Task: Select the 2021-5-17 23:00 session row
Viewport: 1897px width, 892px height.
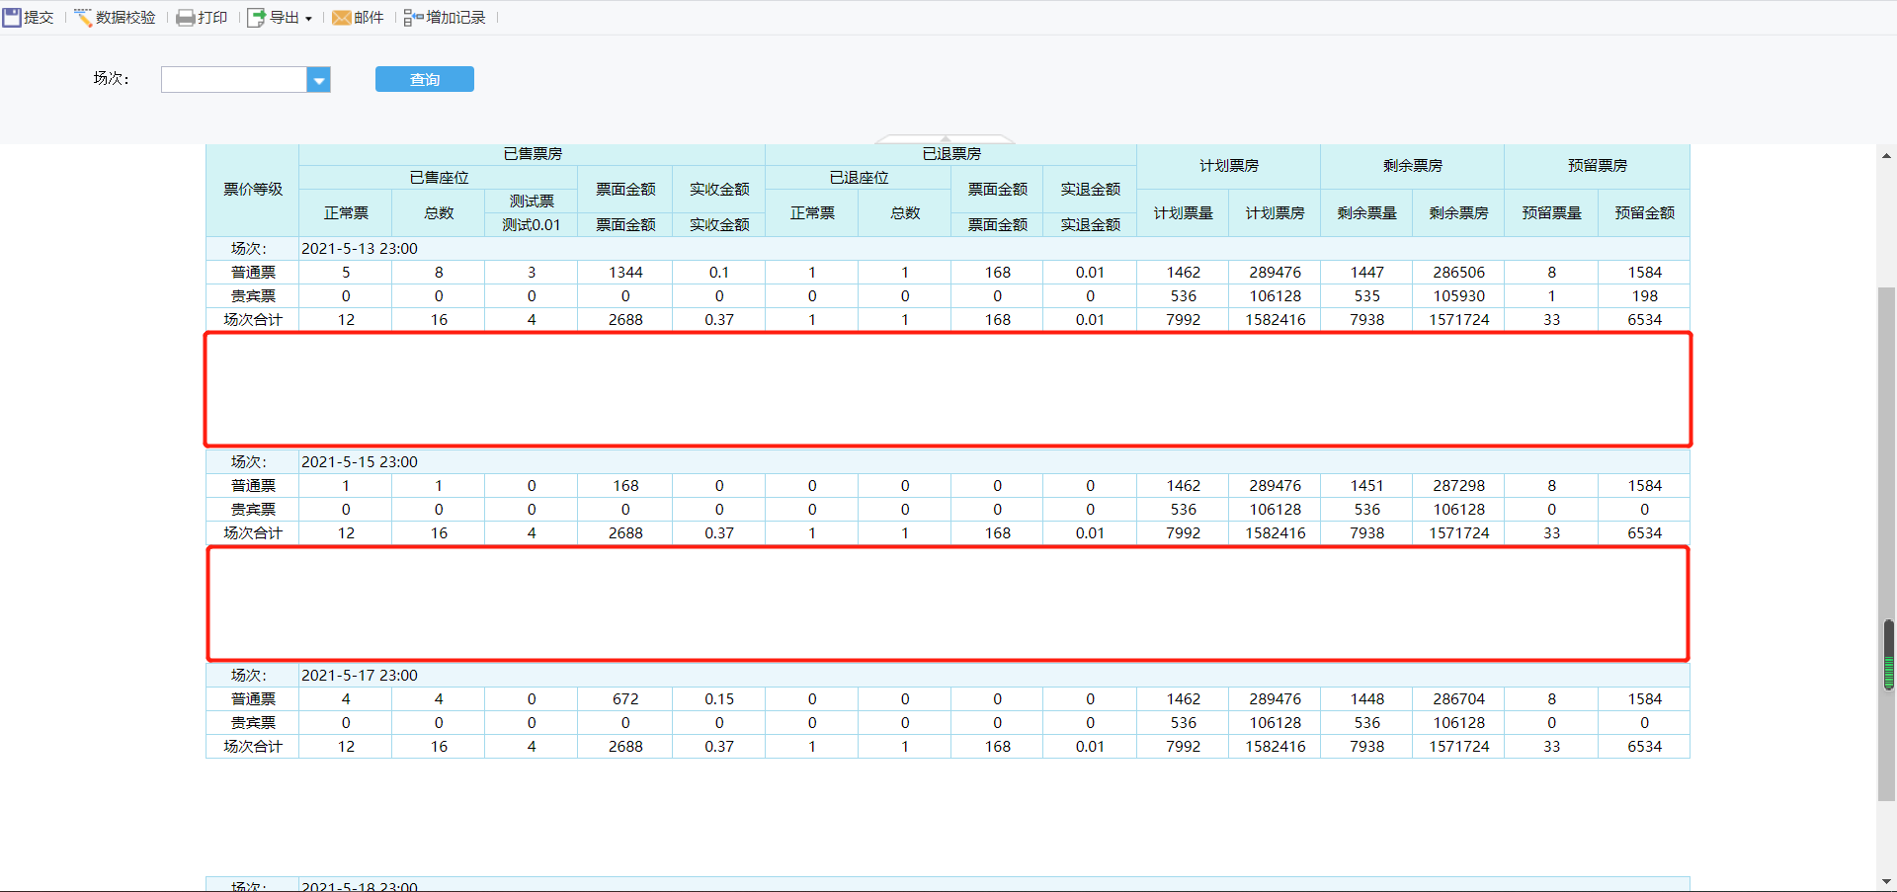Action: pos(360,676)
